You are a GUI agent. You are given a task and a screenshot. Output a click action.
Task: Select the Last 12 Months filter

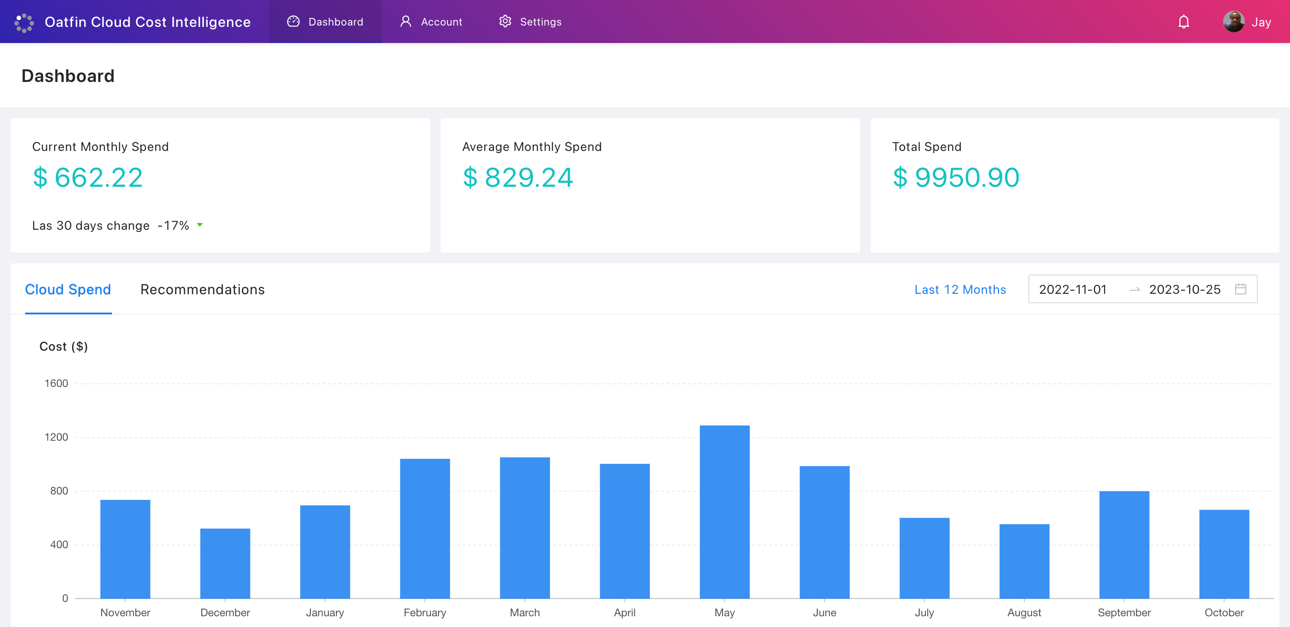pos(959,289)
